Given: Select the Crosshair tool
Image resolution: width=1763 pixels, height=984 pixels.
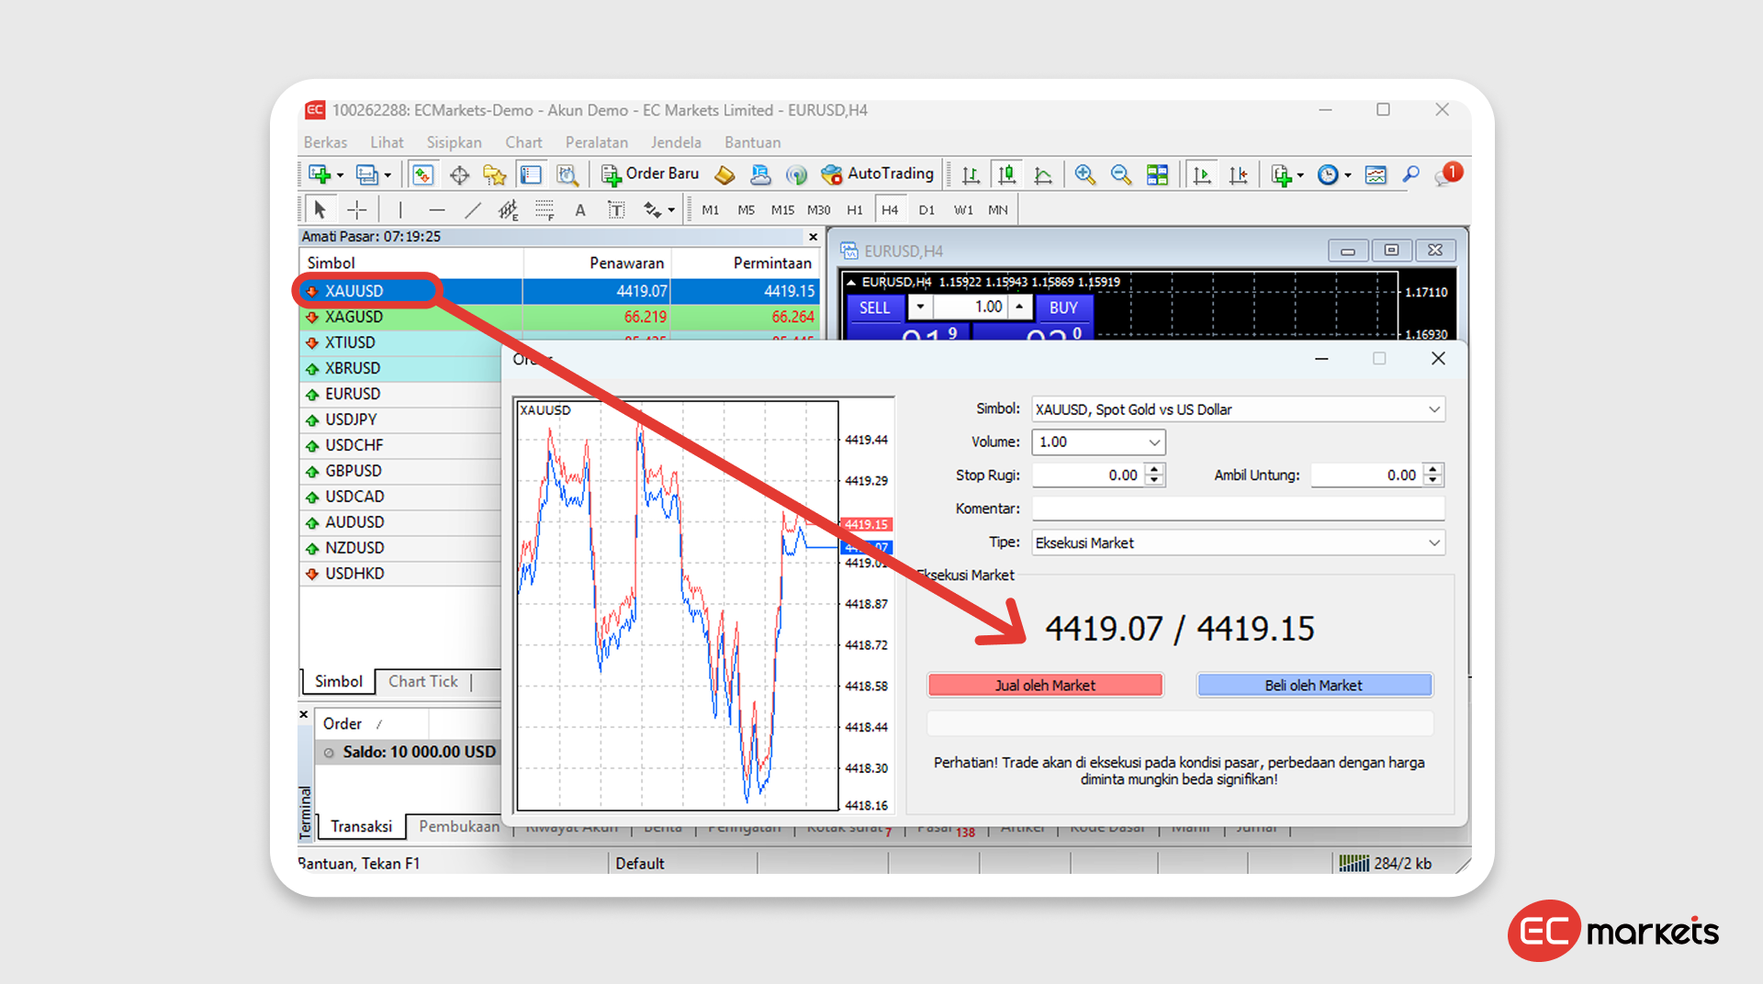Looking at the screenshot, I should (x=356, y=210).
